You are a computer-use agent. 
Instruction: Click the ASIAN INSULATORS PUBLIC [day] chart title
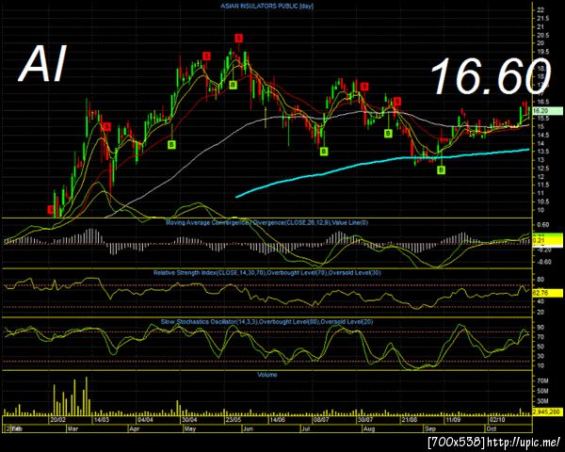(267, 7)
